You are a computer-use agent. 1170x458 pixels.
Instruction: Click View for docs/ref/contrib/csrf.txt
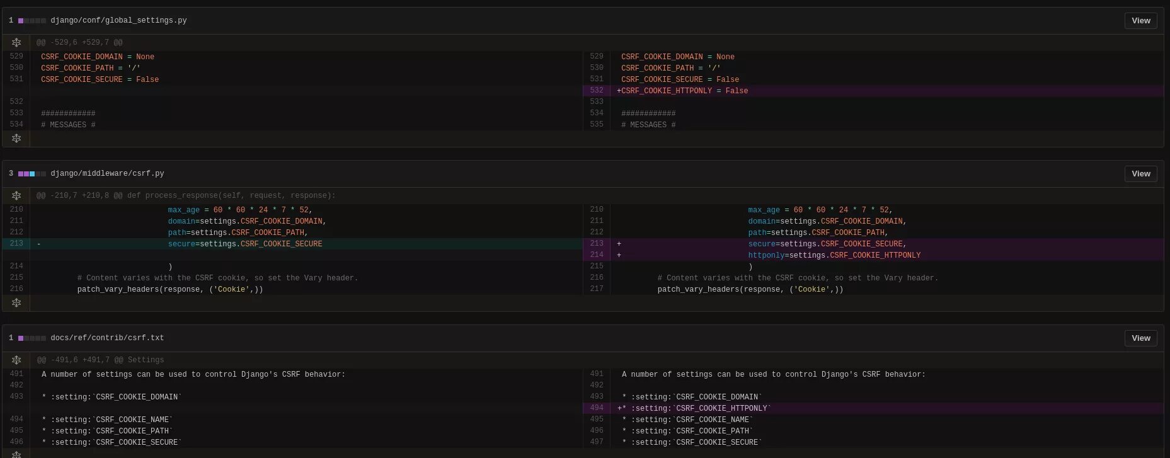click(1140, 338)
